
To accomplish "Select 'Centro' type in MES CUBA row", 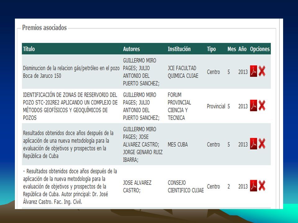I will coord(213,145).
